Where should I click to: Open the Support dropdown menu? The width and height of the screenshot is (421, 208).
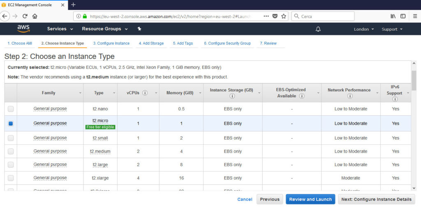point(392,29)
